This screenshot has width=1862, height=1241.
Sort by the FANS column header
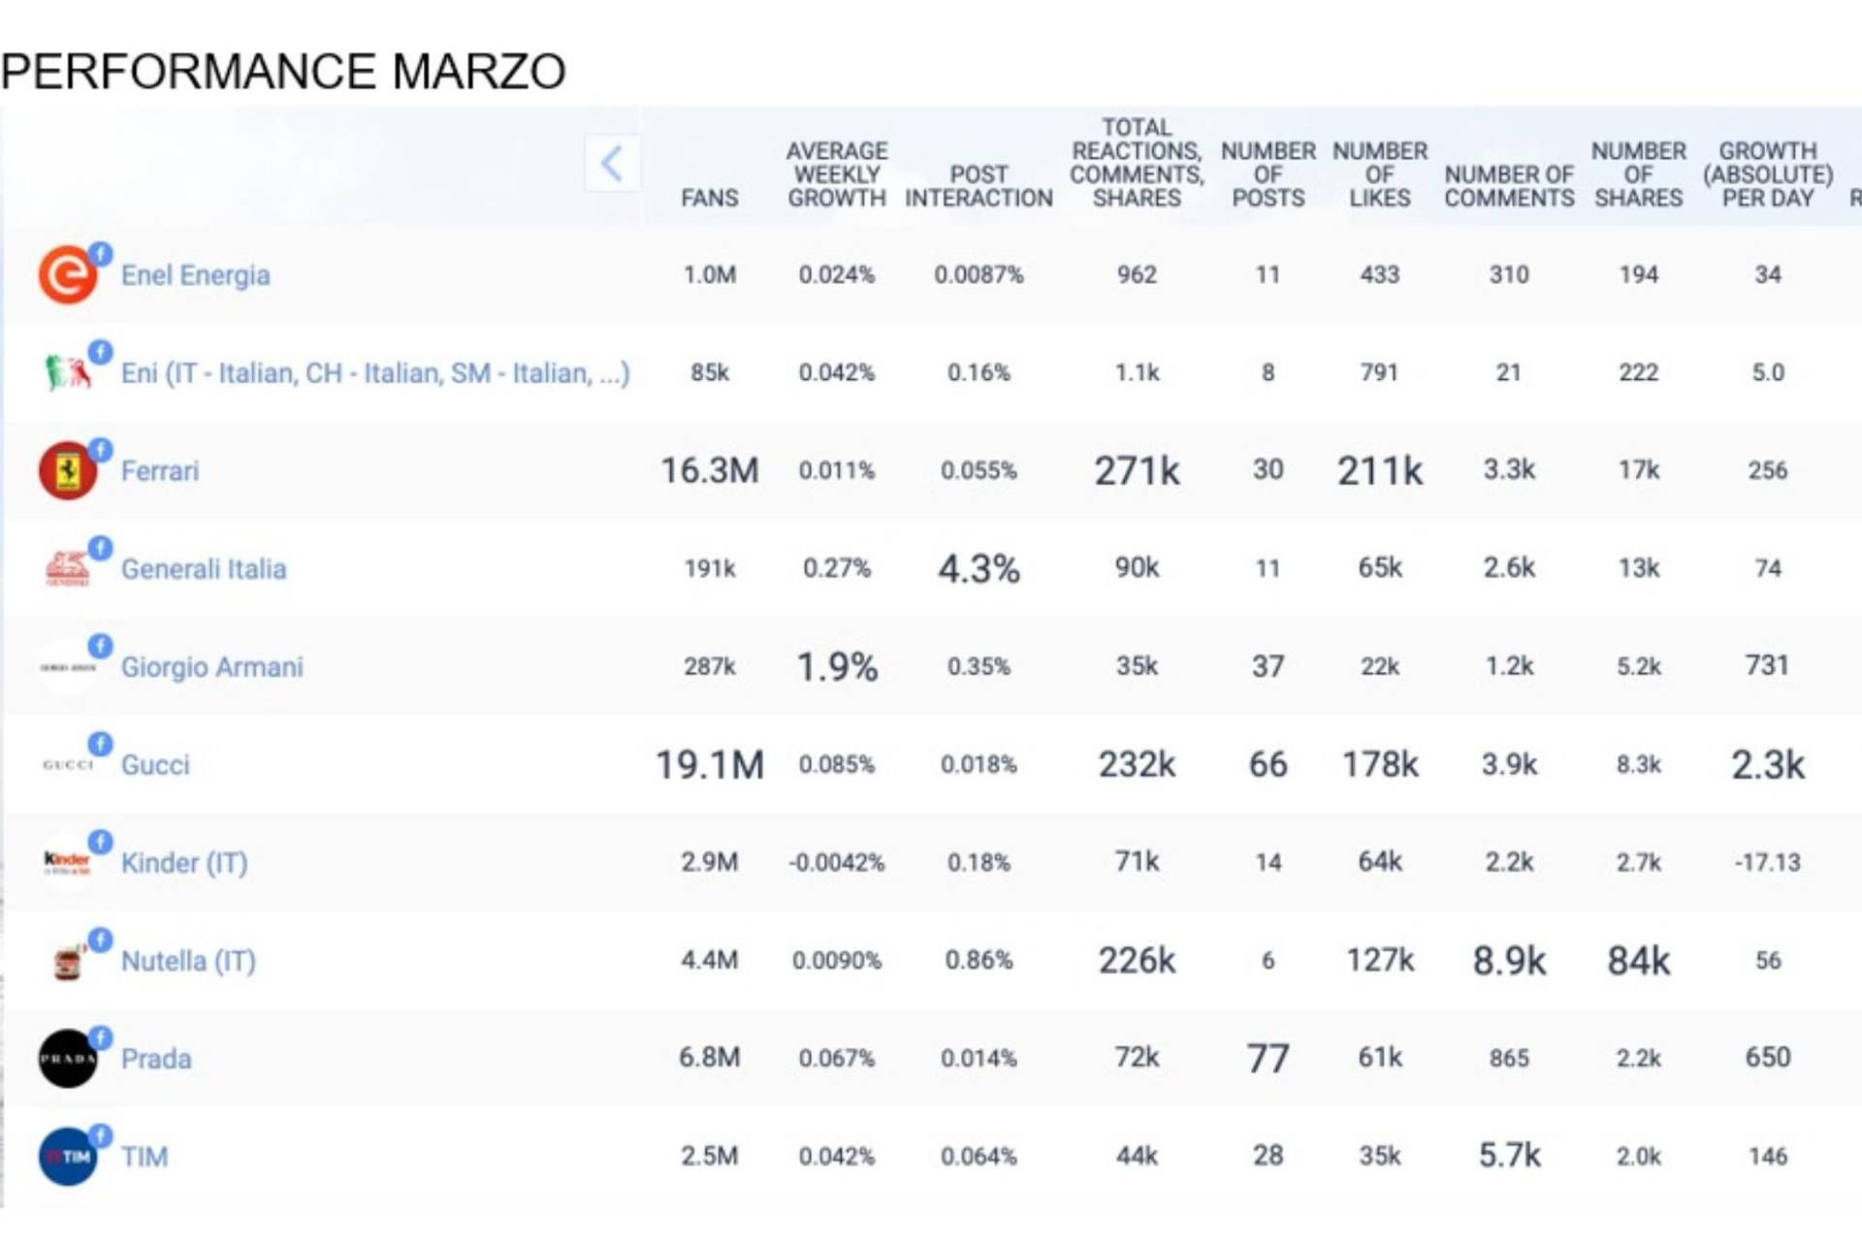coord(710,199)
